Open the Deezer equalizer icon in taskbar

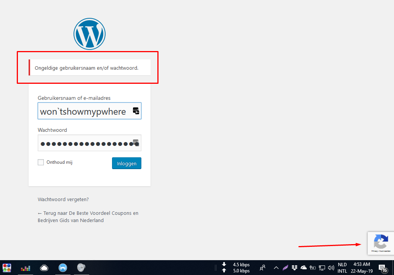(x=26, y=268)
